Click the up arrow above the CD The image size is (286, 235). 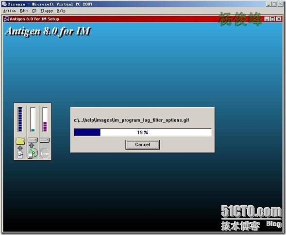pyautogui.click(x=32, y=145)
